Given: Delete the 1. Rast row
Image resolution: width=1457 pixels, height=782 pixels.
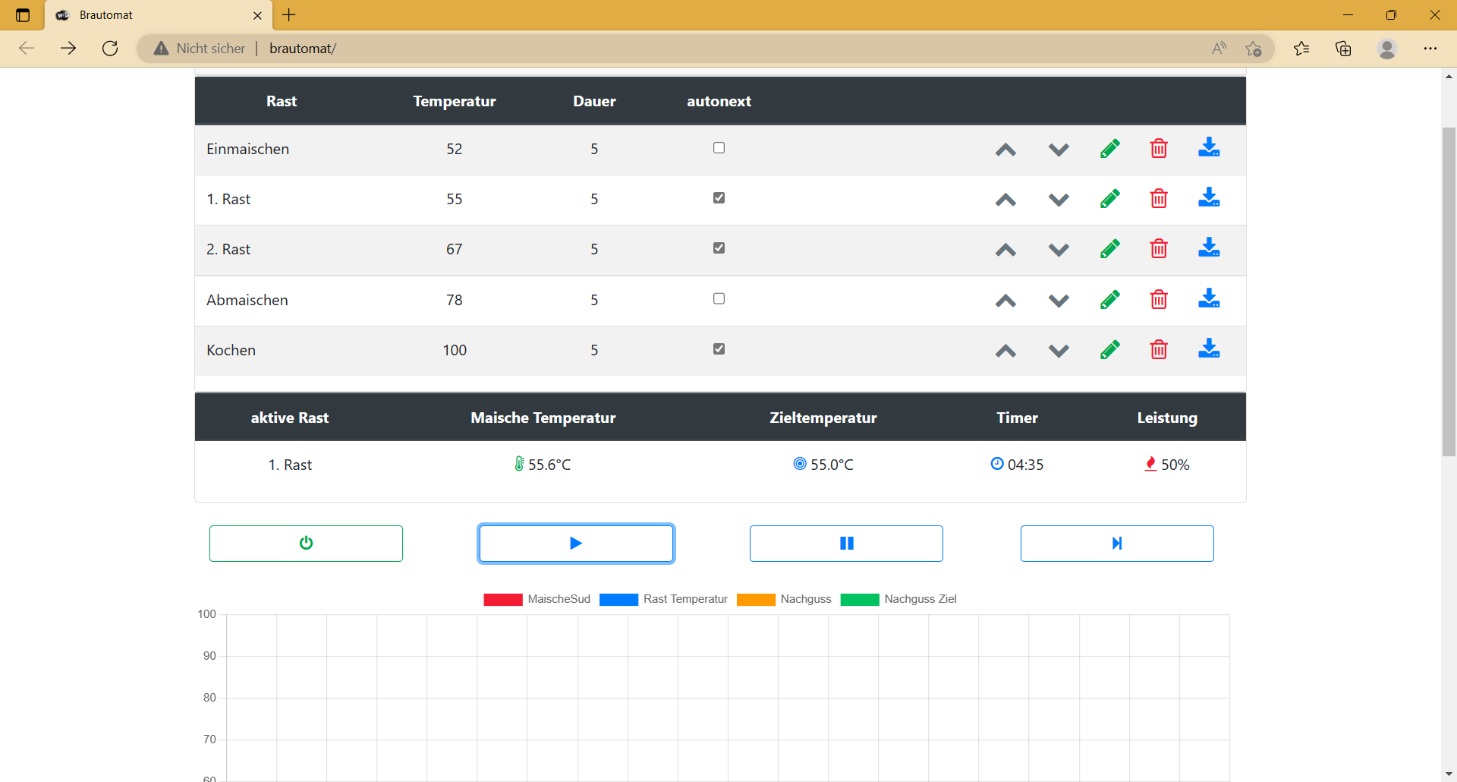Looking at the screenshot, I should click(x=1159, y=199).
